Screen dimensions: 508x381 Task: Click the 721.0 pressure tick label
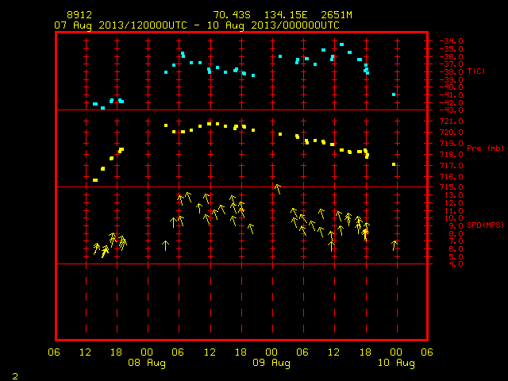451,121
